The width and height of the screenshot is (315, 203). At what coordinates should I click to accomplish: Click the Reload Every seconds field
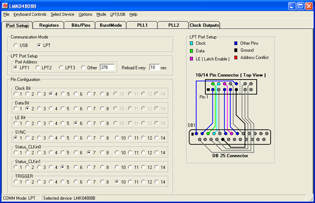tap(154, 67)
